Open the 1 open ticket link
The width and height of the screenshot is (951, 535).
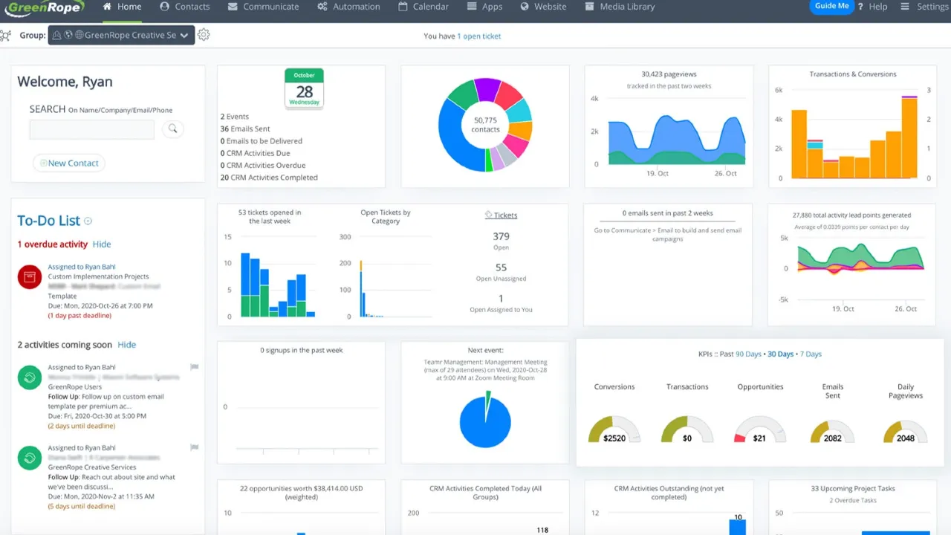point(479,36)
